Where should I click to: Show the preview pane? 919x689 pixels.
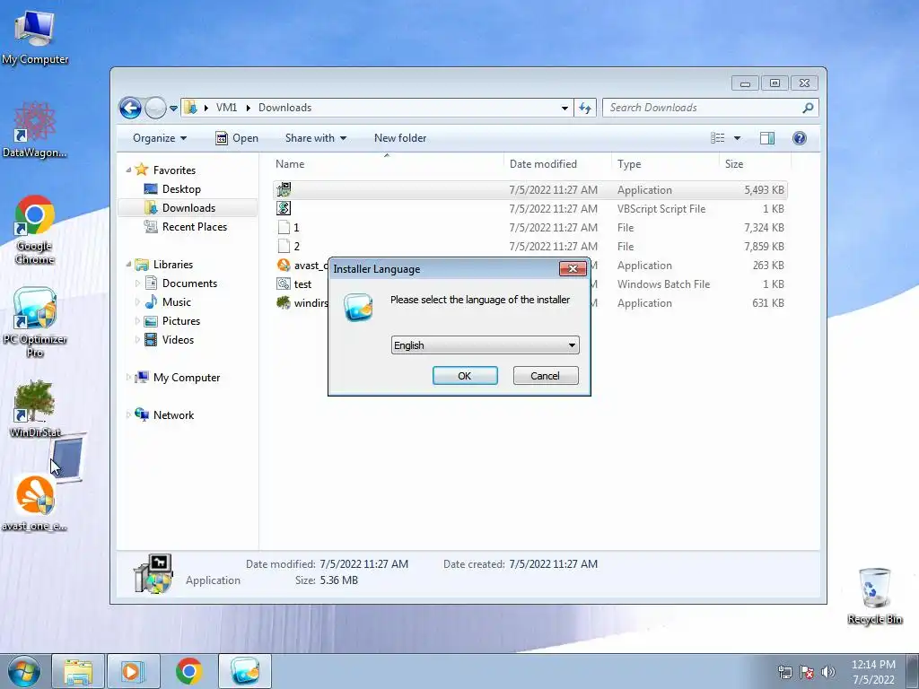coord(766,137)
